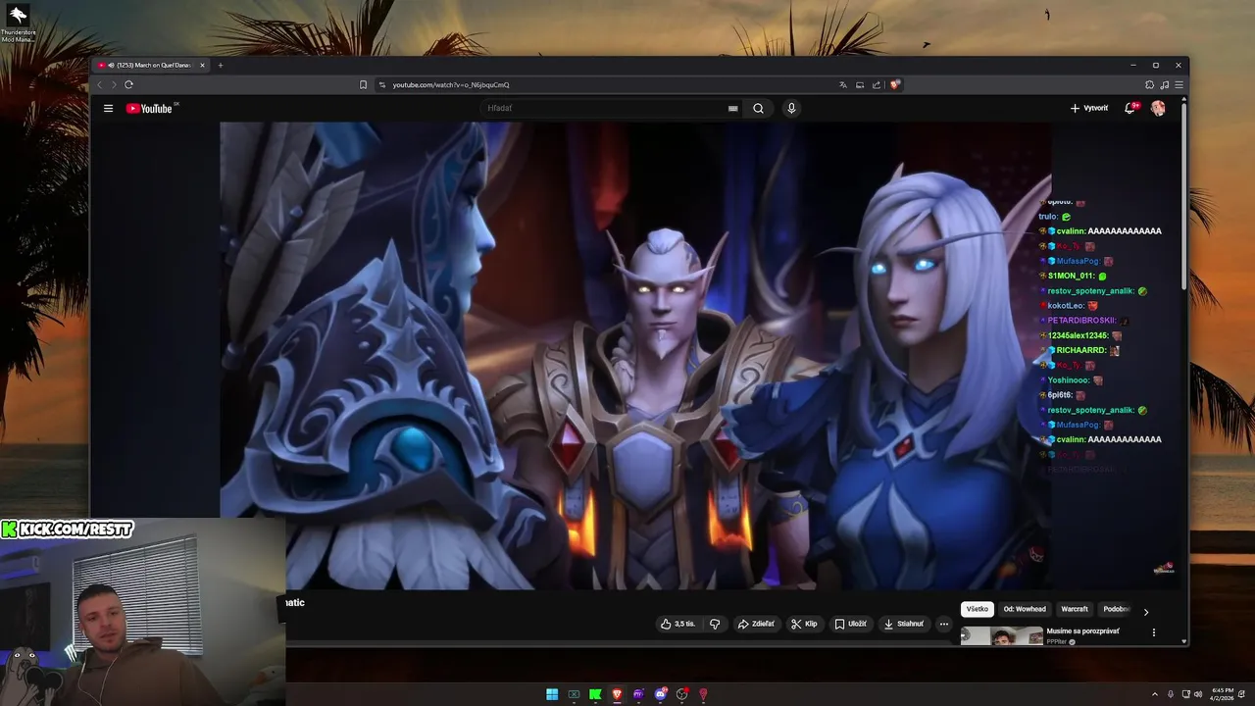Open options menu for Musíme sa porozprávať
Screen dimensions: 1255x706
1154,632
